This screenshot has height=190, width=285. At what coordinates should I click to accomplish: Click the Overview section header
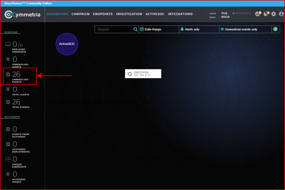pyautogui.click(x=11, y=32)
